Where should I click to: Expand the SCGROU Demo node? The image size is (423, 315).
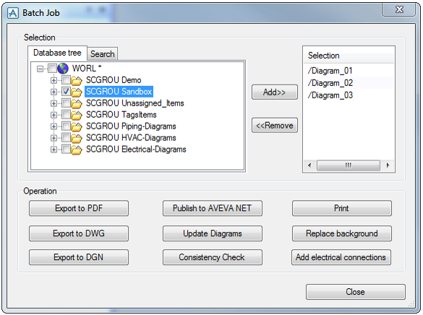click(x=54, y=80)
